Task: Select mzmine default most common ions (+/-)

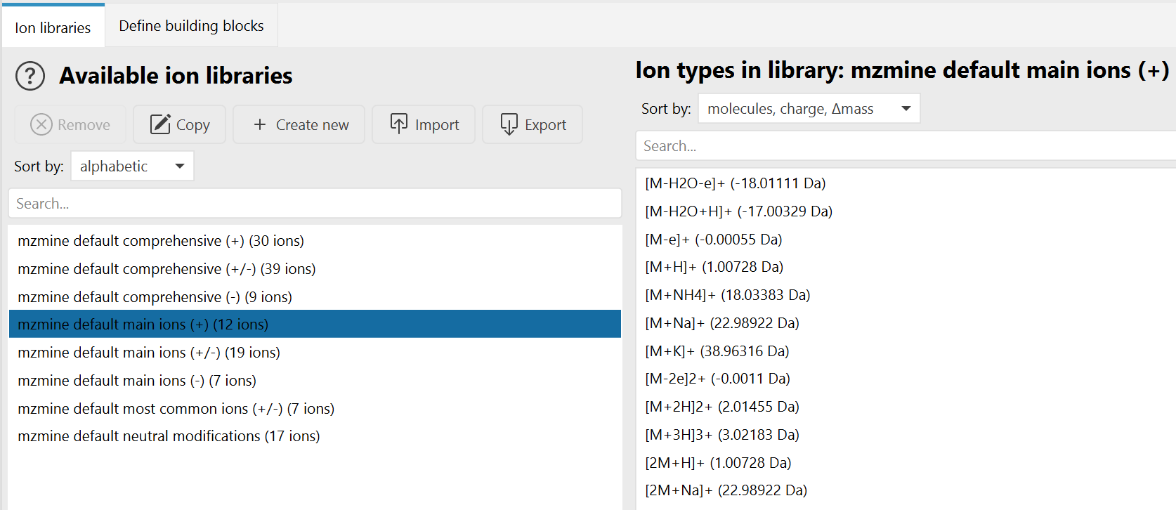Action: (315, 408)
